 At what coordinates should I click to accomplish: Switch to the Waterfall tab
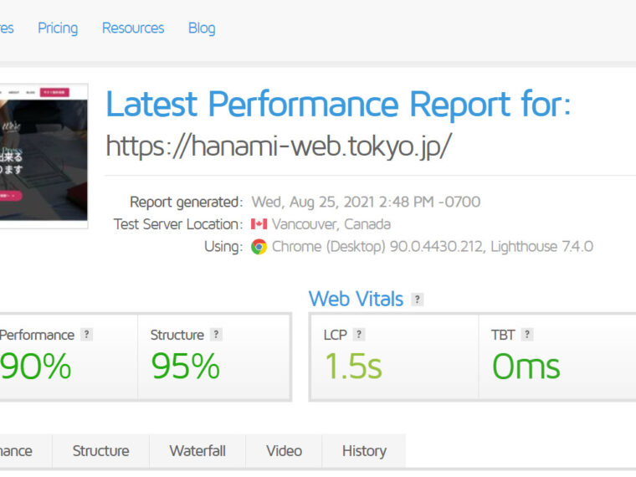[x=197, y=451]
